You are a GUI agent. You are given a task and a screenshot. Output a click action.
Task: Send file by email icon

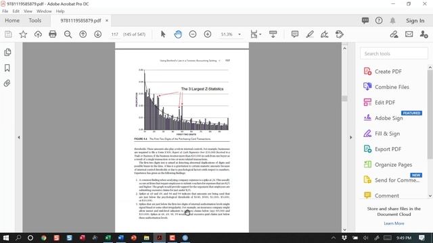pos(409,34)
